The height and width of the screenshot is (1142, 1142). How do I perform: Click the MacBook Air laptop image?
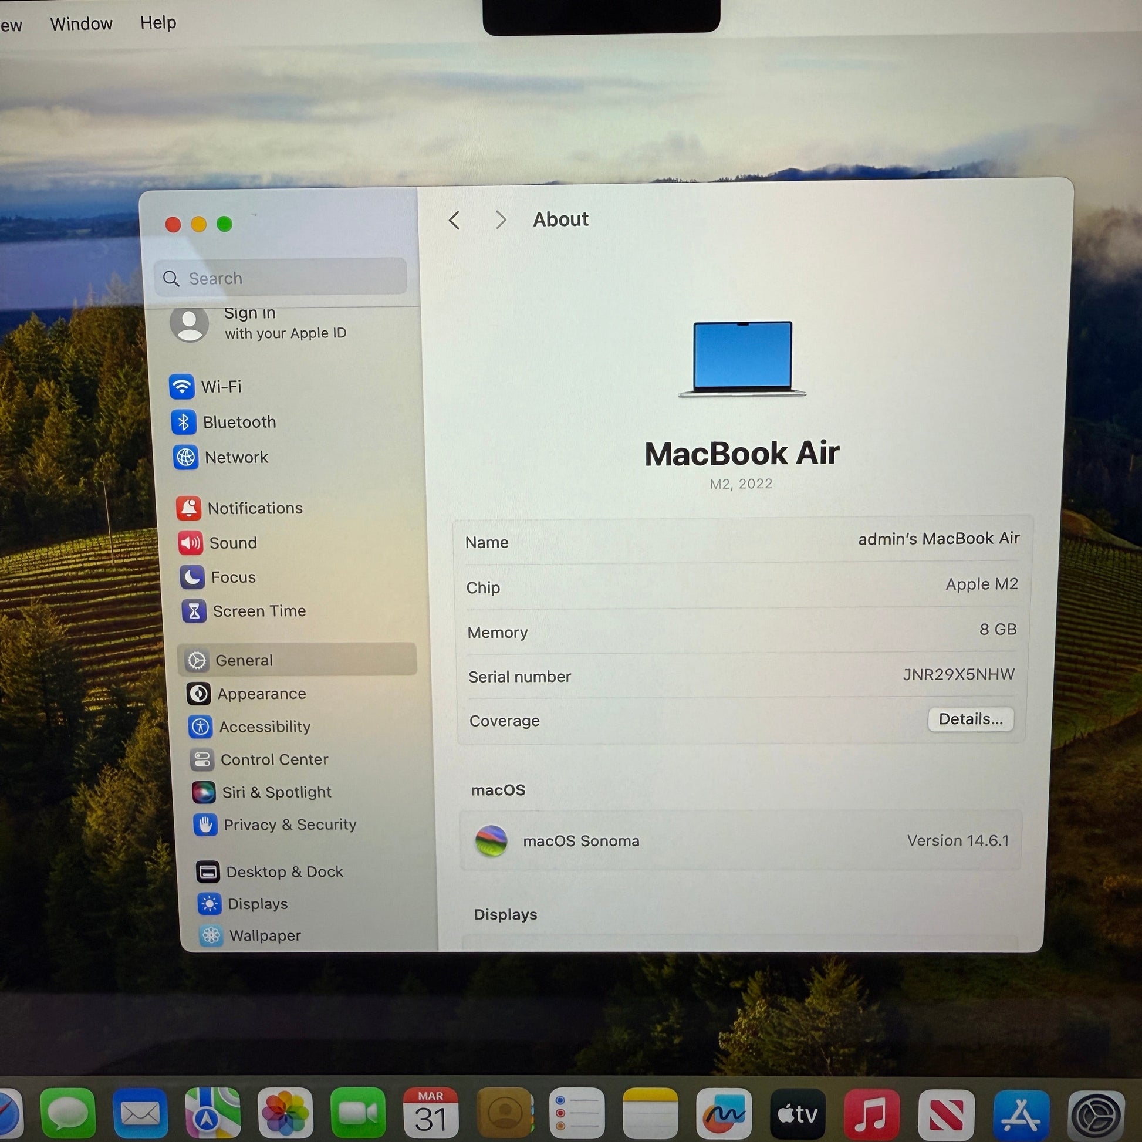pos(742,359)
